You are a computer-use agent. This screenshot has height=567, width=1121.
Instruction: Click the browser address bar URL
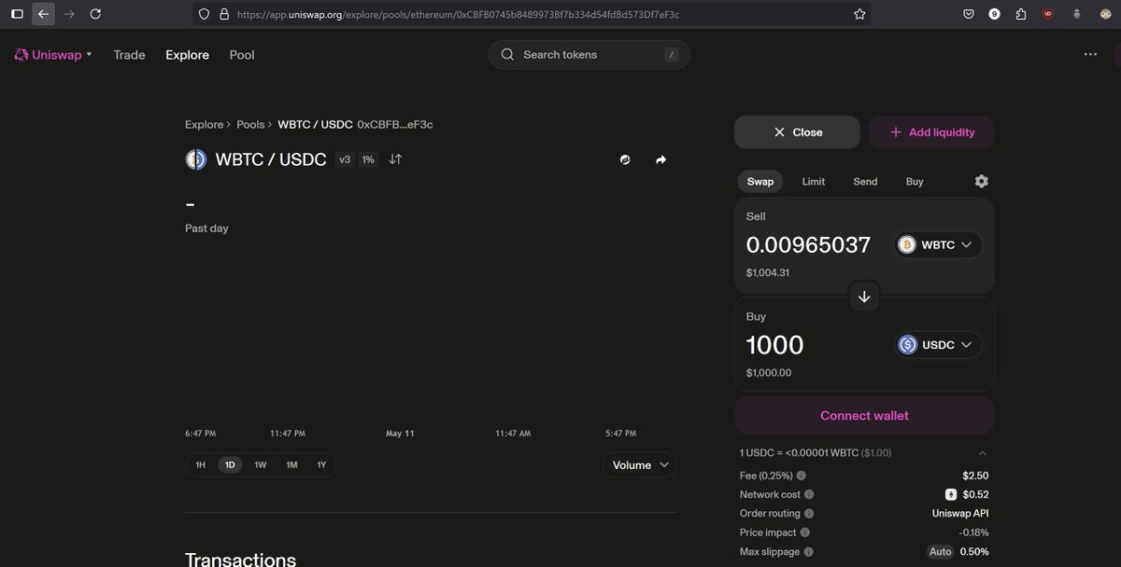458,14
